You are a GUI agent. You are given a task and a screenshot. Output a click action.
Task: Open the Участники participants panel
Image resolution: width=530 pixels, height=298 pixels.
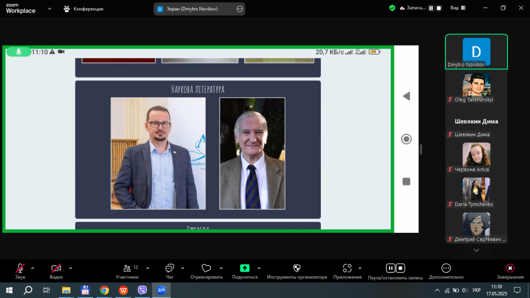(x=127, y=271)
